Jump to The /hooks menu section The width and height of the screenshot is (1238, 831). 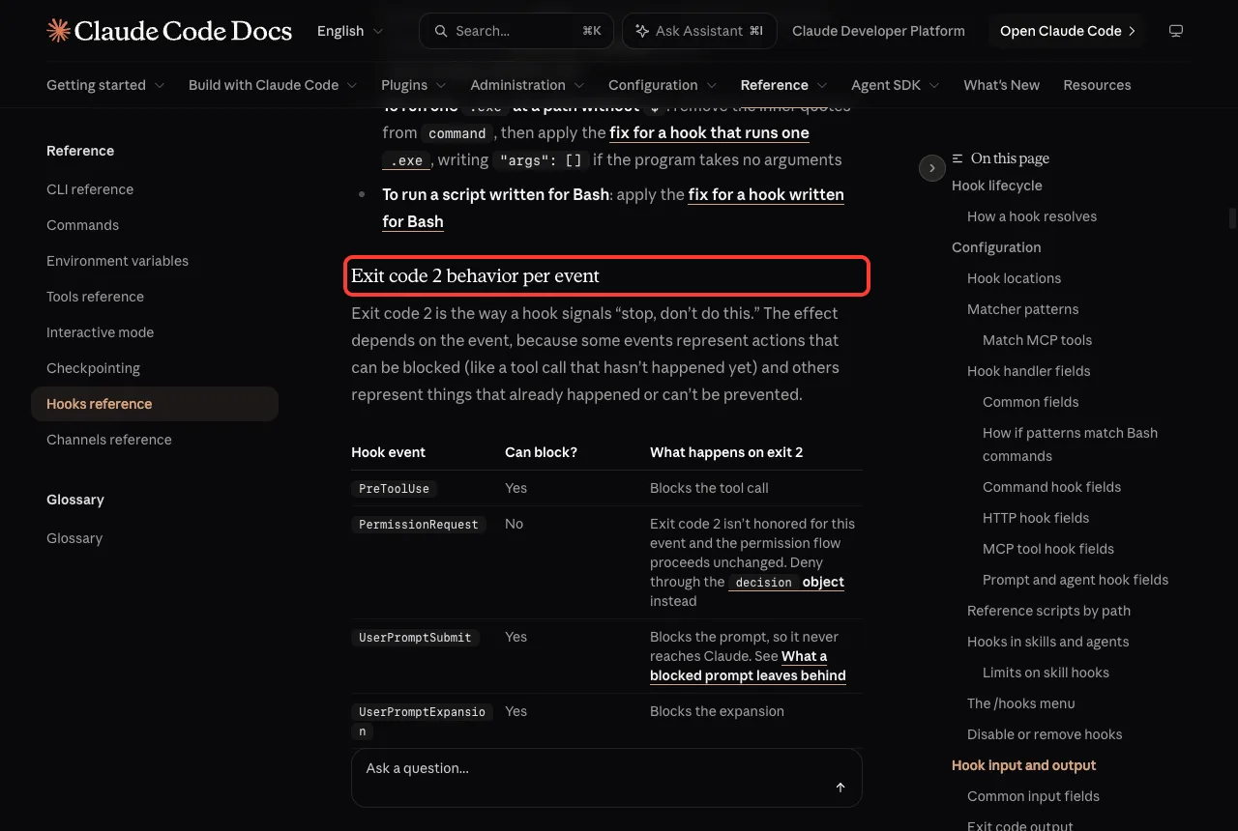pyautogui.click(x=1020, y=703)
